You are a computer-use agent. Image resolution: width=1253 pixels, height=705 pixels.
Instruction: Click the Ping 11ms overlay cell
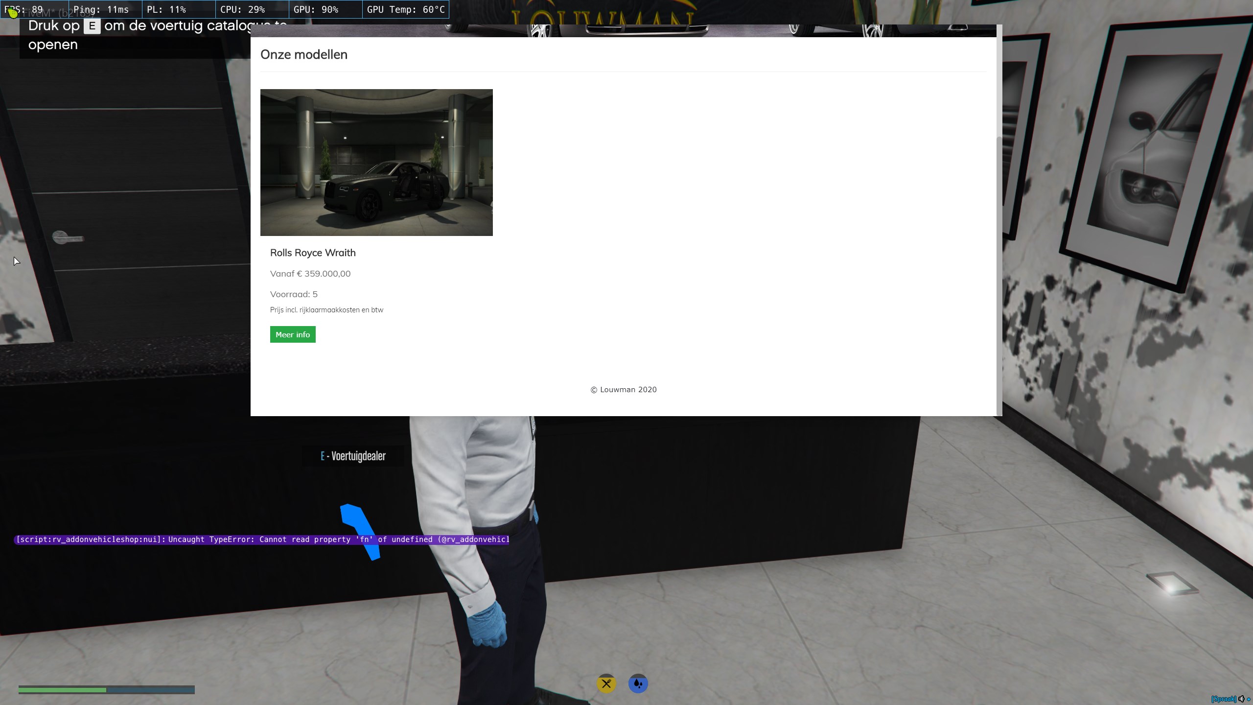[x=105, y=9]
